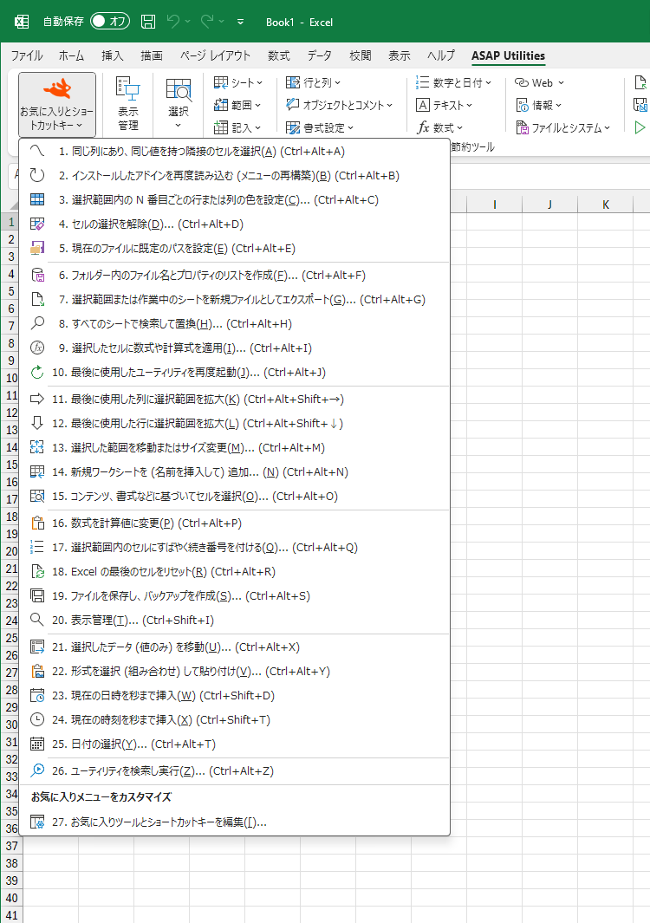The width and height of the screenshot is (650, 923).
Task: Select the ASAP Utilities tab
Action: pos(508,56)
